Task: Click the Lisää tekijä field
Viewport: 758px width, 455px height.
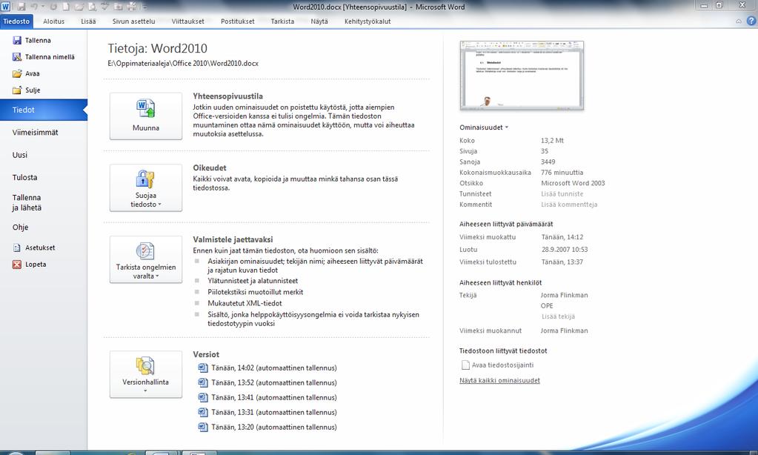Action: point(559,316)
